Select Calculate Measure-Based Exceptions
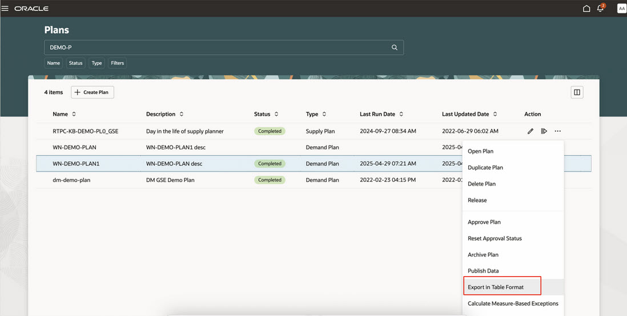Image resolution: width=627 pixels, height=316 pixels. tap(513, 303)
